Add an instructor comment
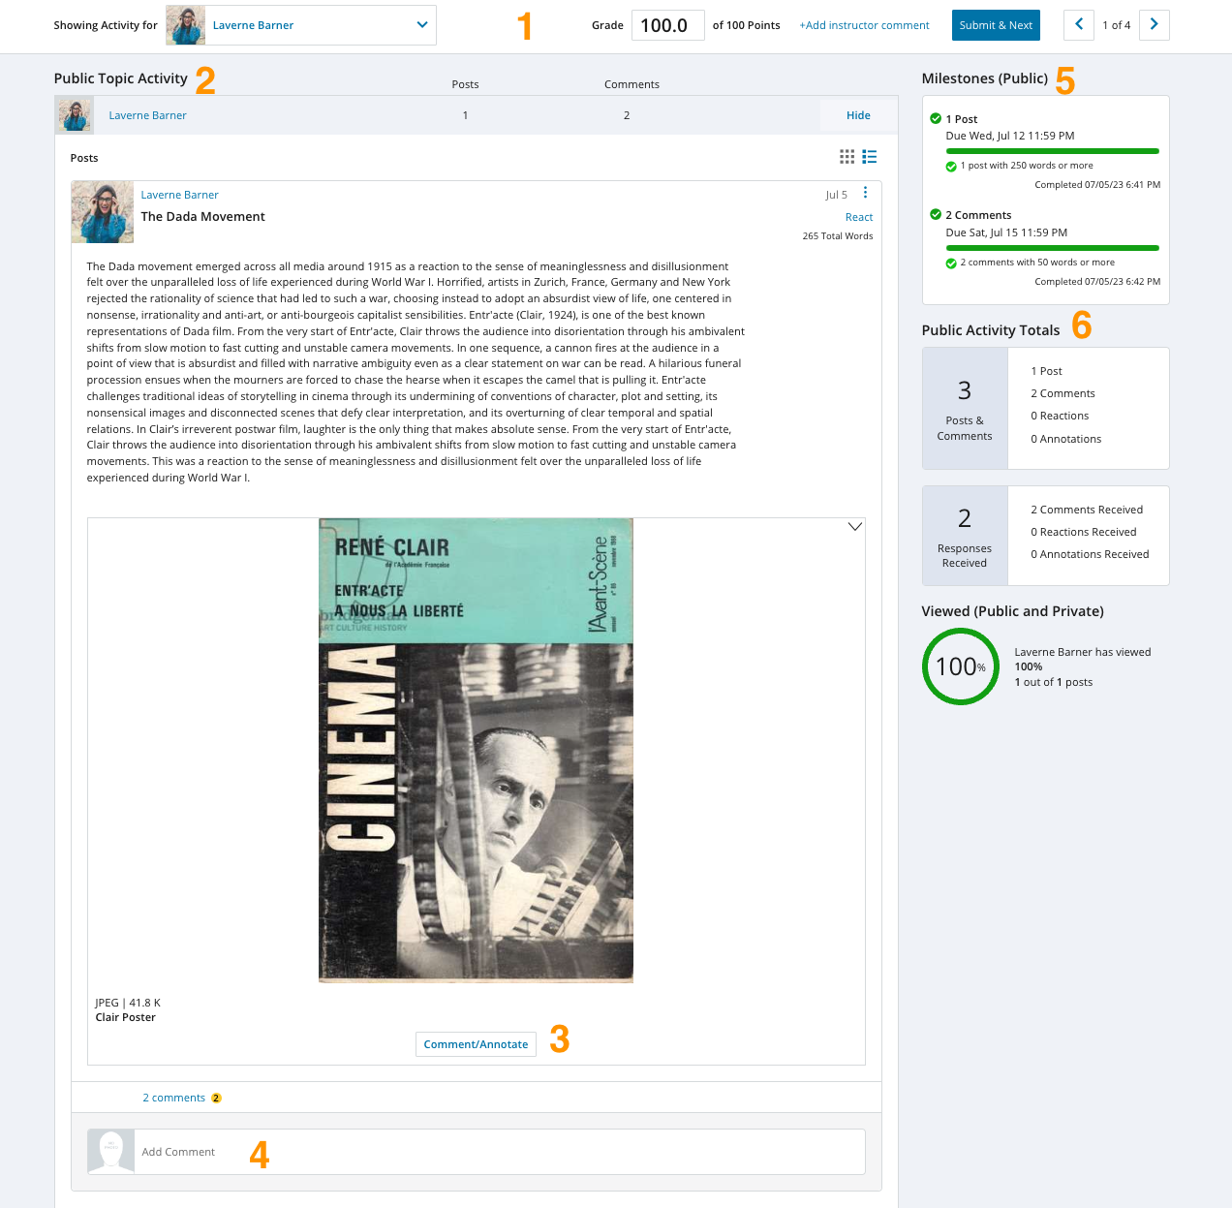Screen dimensions: 1232x1208 pyautogui.click(x=864, y=25)
